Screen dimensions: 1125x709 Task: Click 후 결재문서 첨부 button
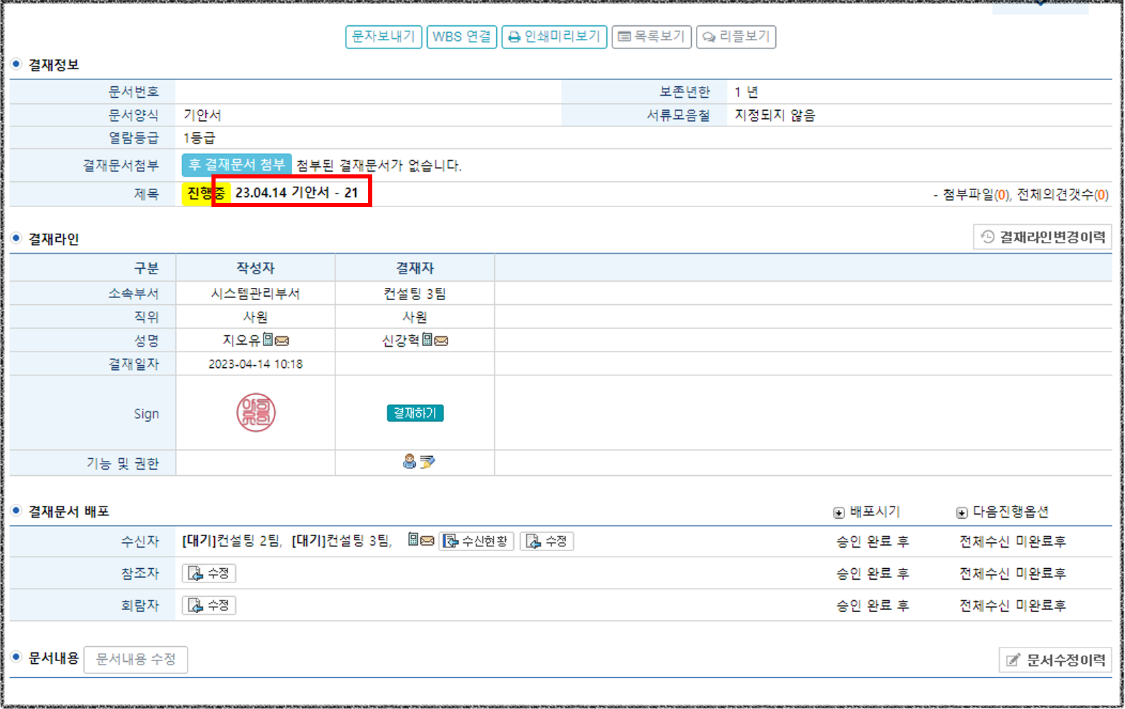(x=237, y=165)
